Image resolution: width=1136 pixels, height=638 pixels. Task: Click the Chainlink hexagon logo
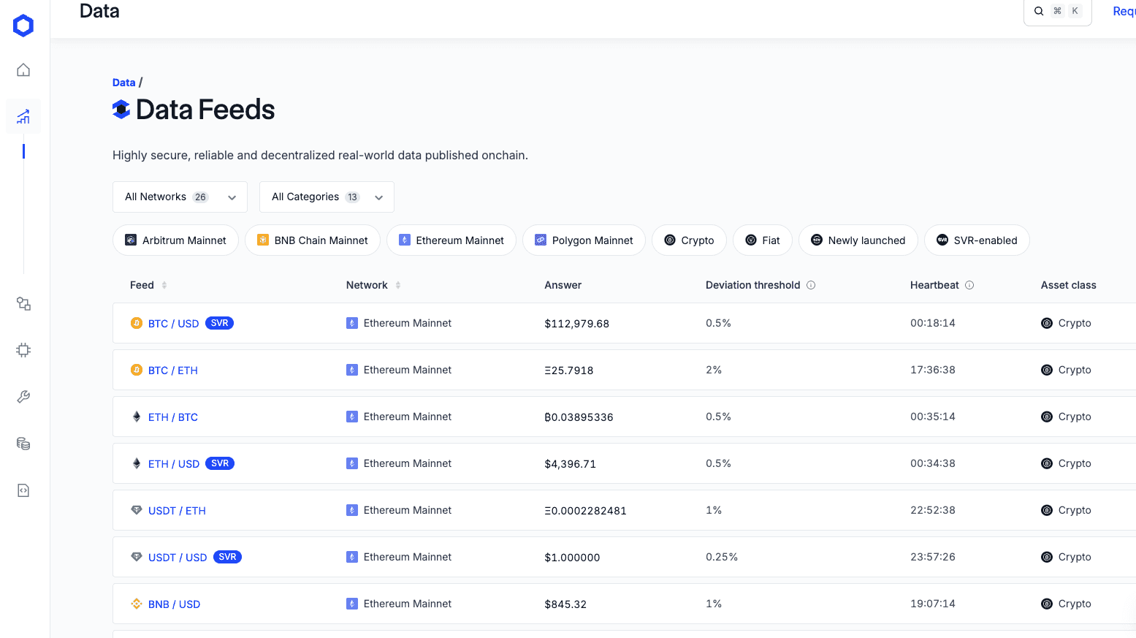click(23, 26)
